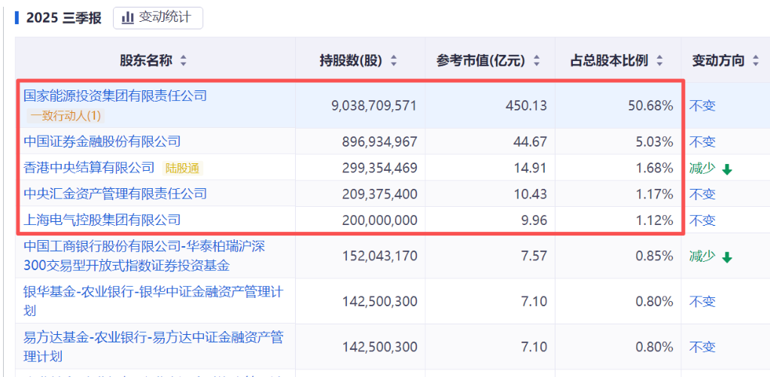The width and height of the screenshot is (770, 377).
Task: Open 易方达中证金融资产管理计划 shareholder link
Action: point(154,346)
